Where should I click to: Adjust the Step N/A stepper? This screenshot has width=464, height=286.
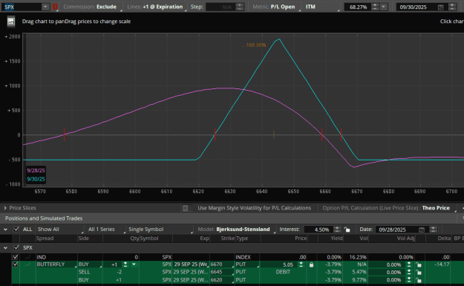pos(240,7)
